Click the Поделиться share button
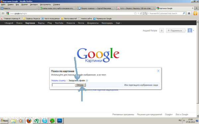199x124 pixels. coord(176,30)
